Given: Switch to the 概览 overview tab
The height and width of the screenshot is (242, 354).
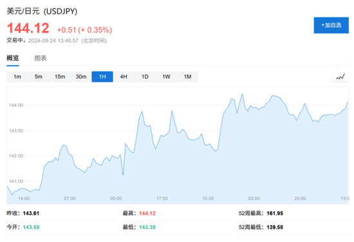Looking at the screenshot, I should [13, 58].
